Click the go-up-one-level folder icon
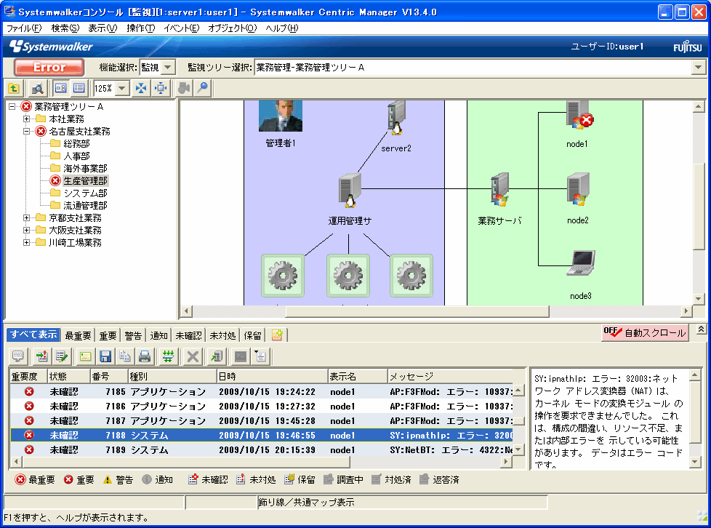This screenshot has height=528, width=711. pos(14,88)
